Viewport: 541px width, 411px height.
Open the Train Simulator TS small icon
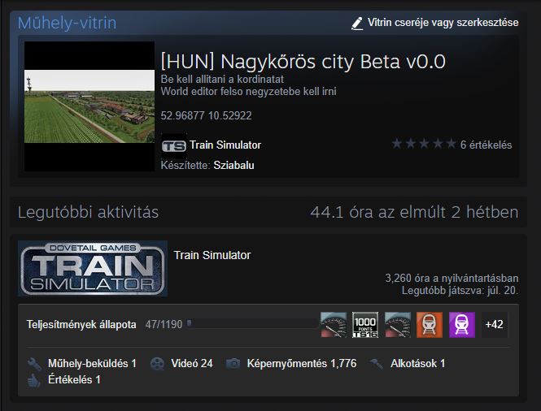click(173, 145)
